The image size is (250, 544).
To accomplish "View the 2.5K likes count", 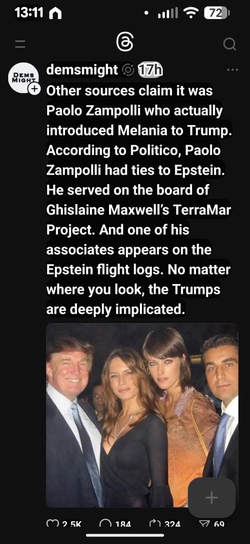I will (x=72, y=524).
